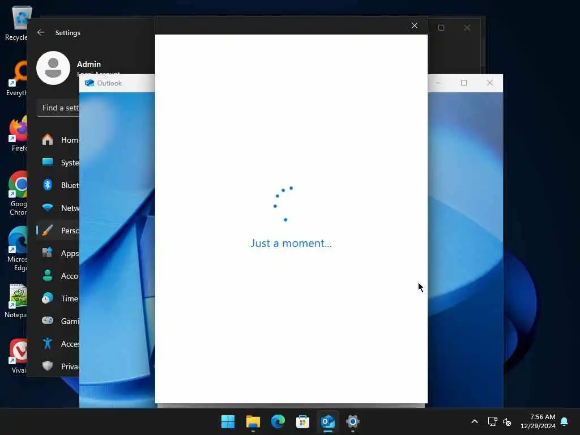Click the Outlook window title icon
The height and width of the screenshot is (435, 580).
pos(89,83)
